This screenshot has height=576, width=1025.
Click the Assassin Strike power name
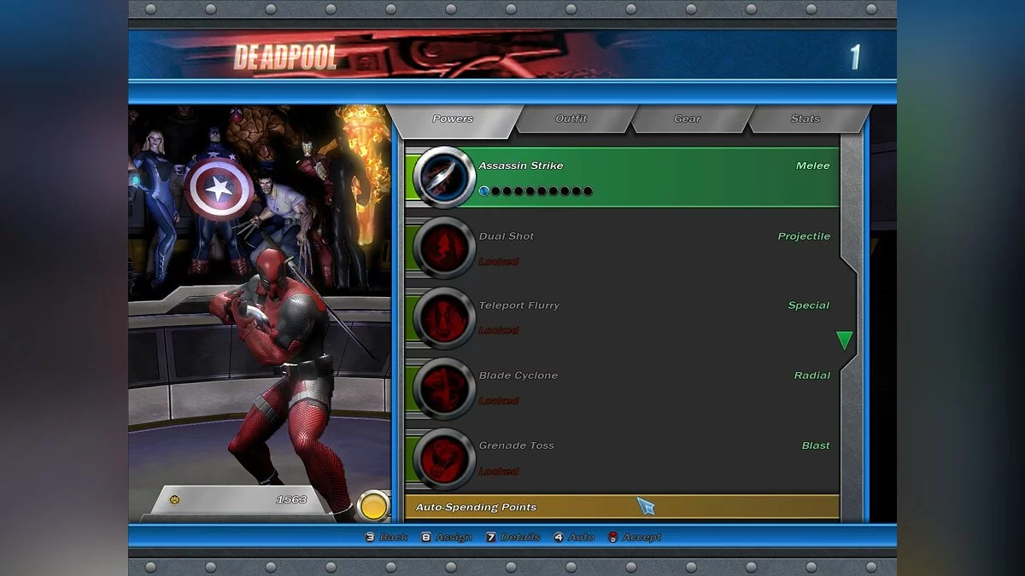(x=521, y=166)
